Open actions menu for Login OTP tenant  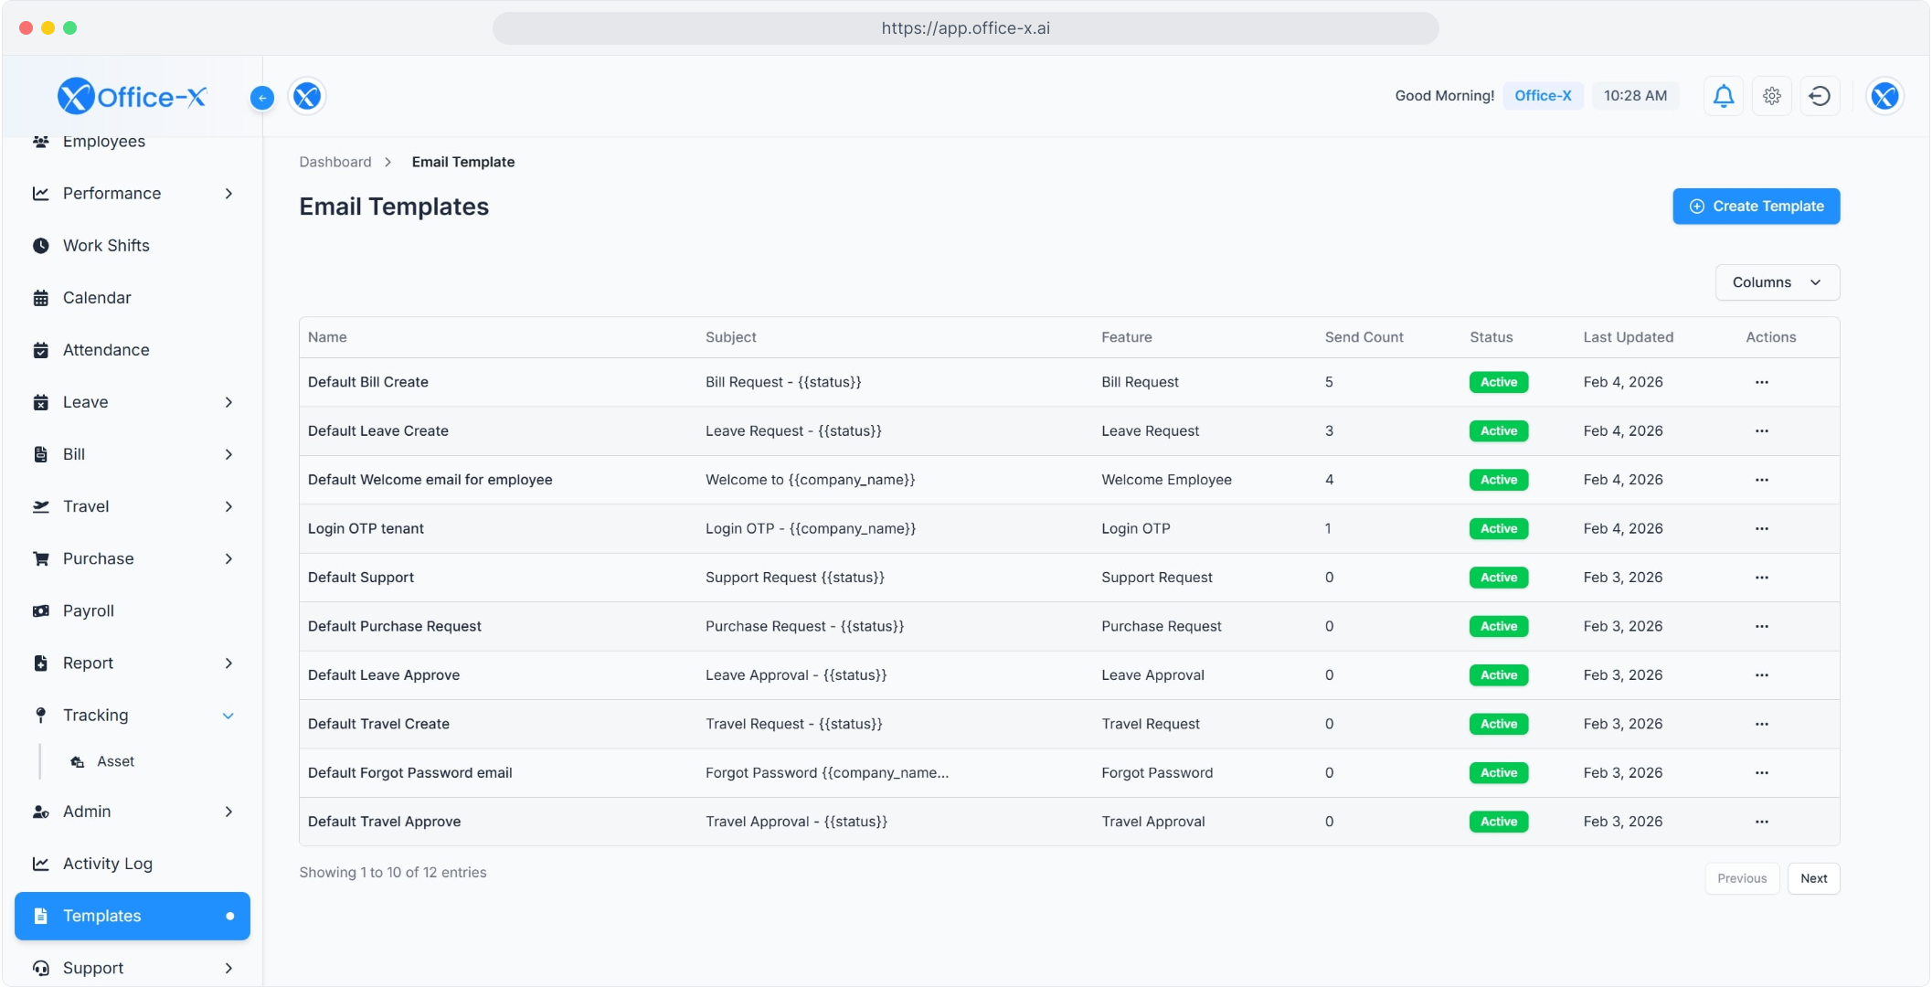(1761, 528)
